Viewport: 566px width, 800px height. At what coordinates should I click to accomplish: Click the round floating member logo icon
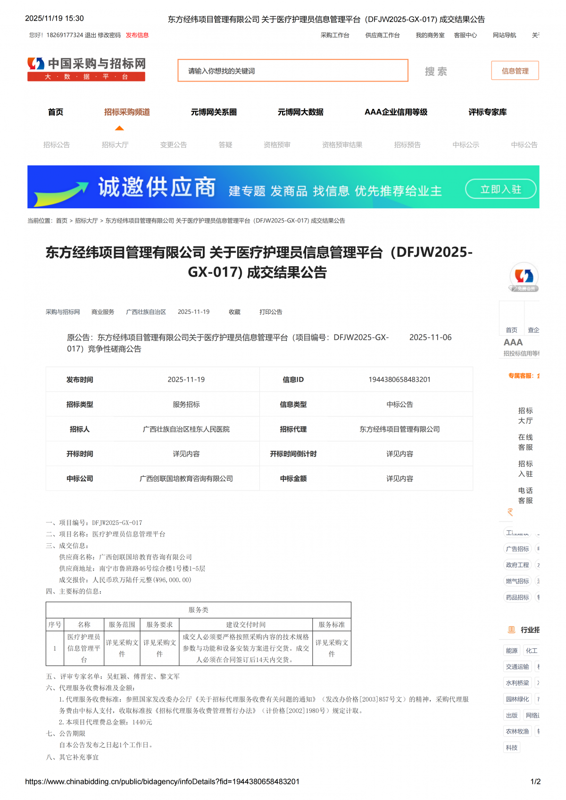tap(524, 277)
